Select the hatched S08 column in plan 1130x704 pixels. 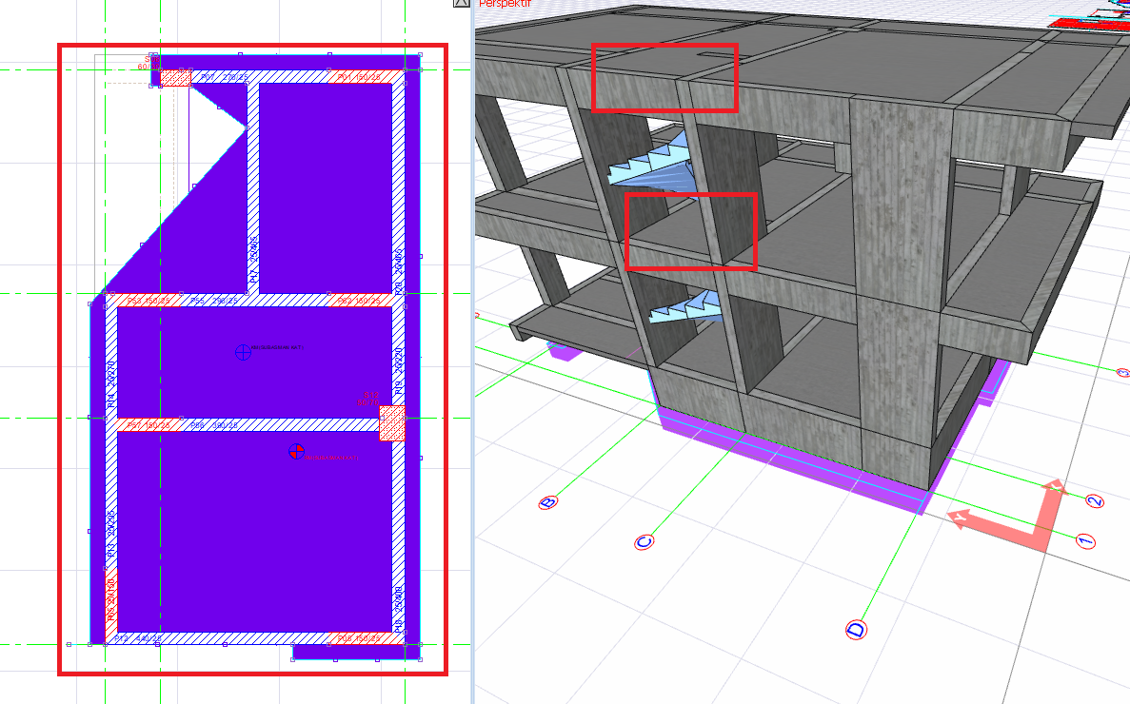[175, 78]
